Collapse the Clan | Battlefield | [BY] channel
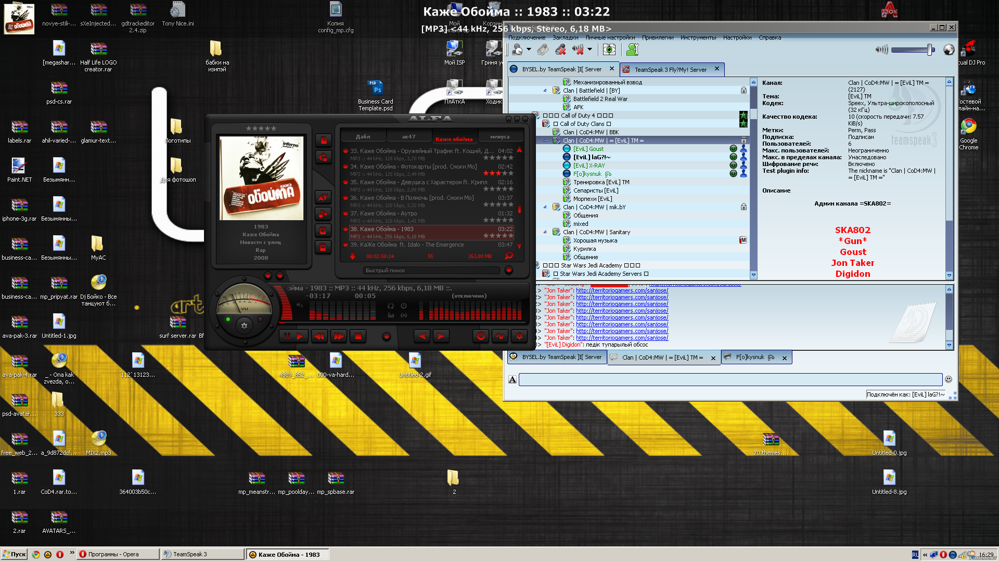This screenshot has height=562, width=999. [x=545, y=91]
